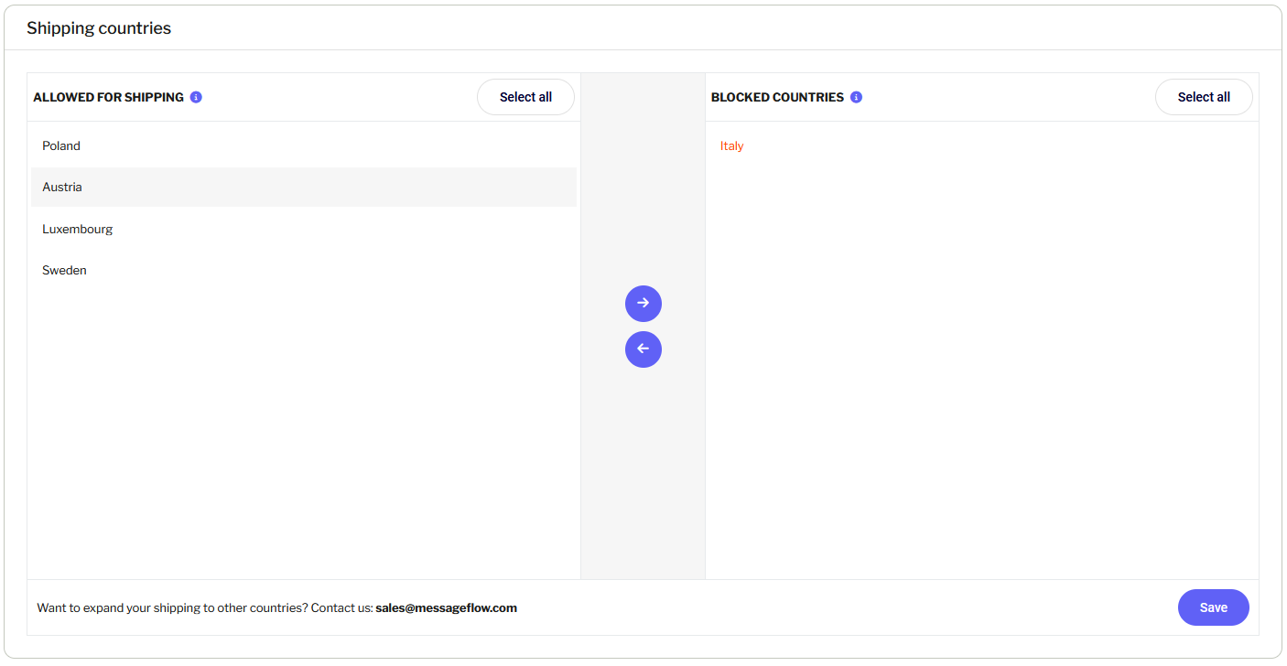Choose Luxembourg from allowed countries
The width and height of the screenshot is (1287, 666).
(78, 229)
